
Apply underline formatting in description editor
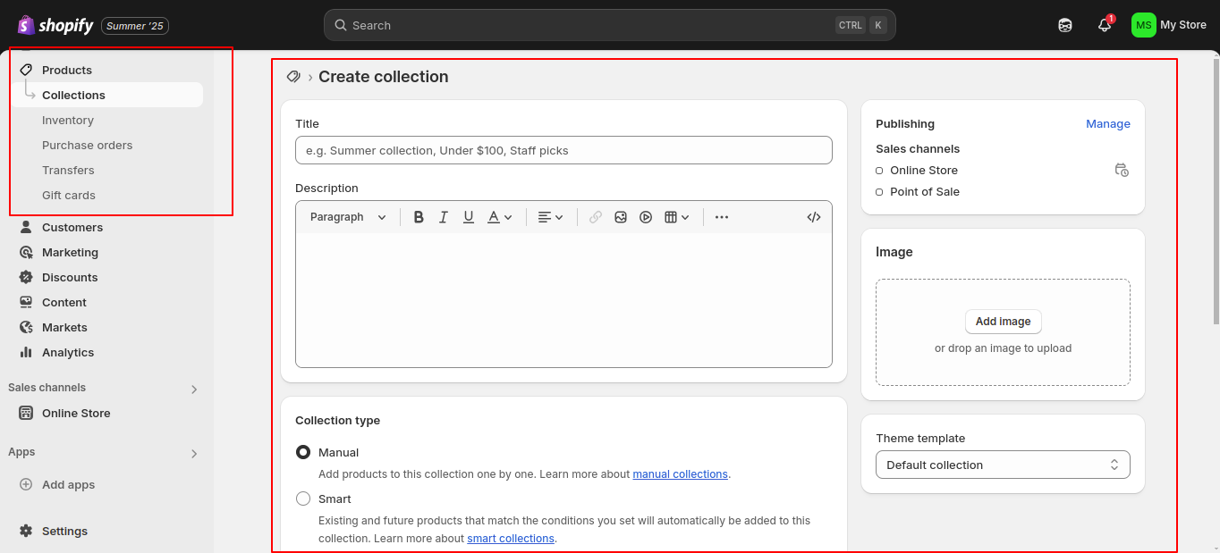point(468,217)
